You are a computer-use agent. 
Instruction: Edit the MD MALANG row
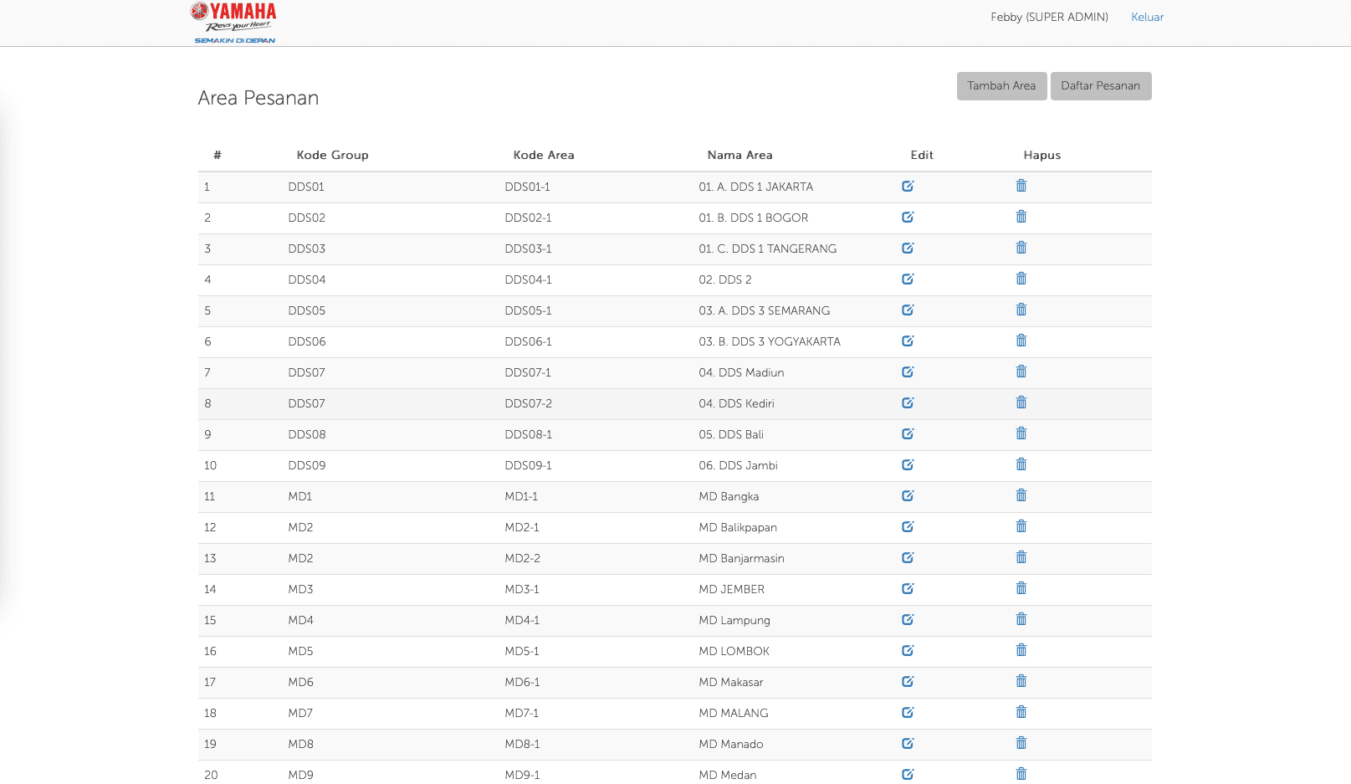pos(908,712)
